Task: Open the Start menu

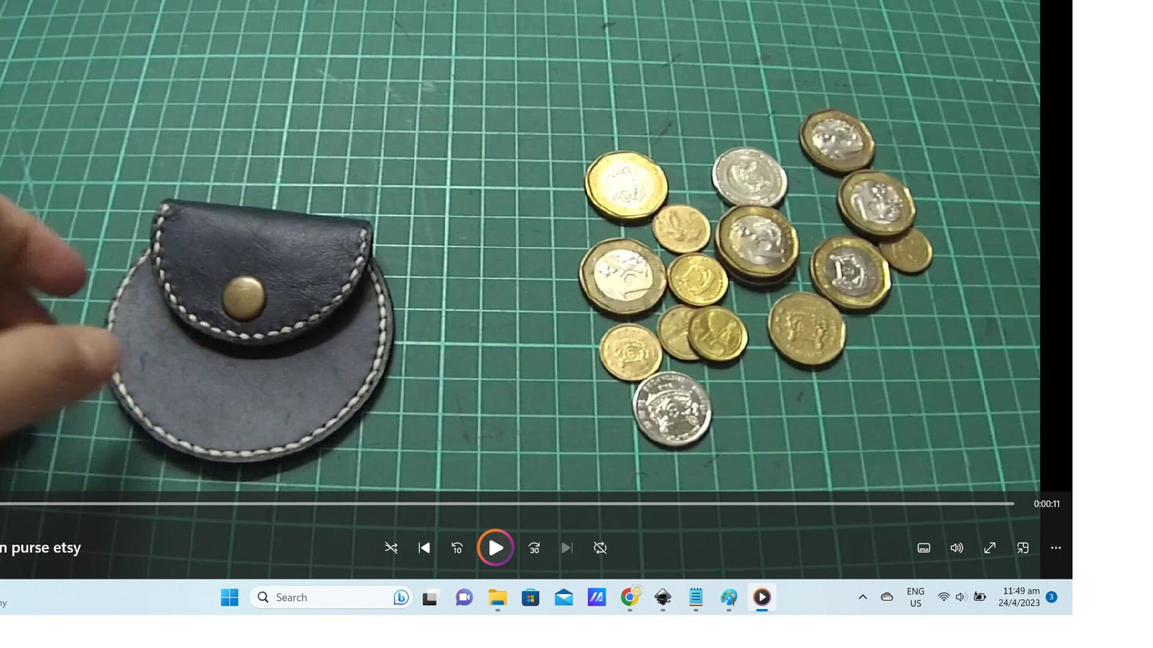Action: click(x=230, y=597)
